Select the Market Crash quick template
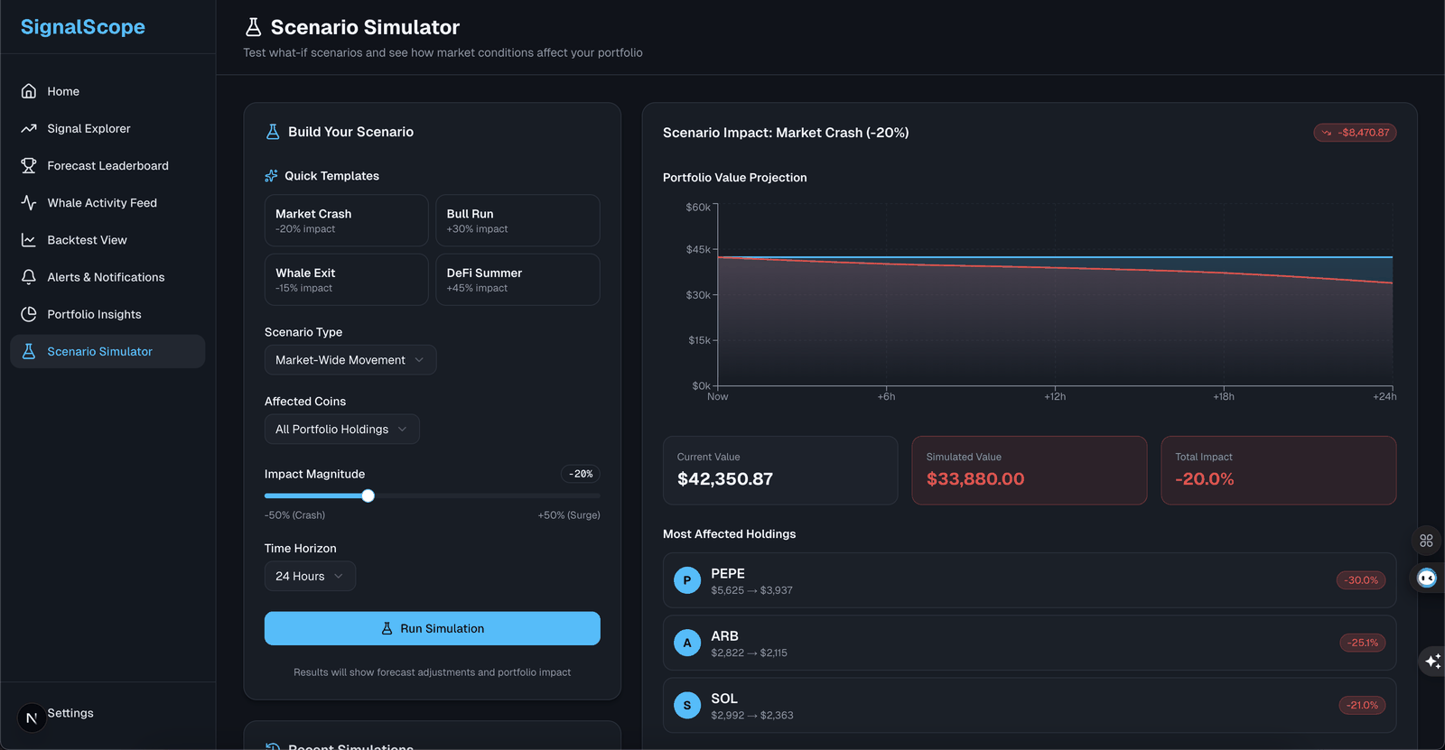Image resolution: width=1445 pixels, height=750 pixels. 347,220
